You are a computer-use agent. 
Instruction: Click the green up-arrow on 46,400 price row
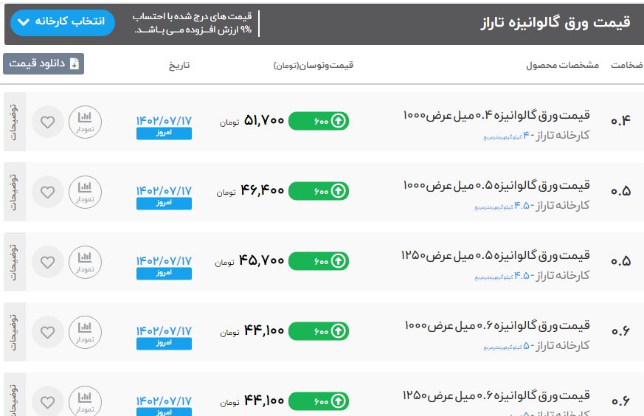(x=339, y=191)
